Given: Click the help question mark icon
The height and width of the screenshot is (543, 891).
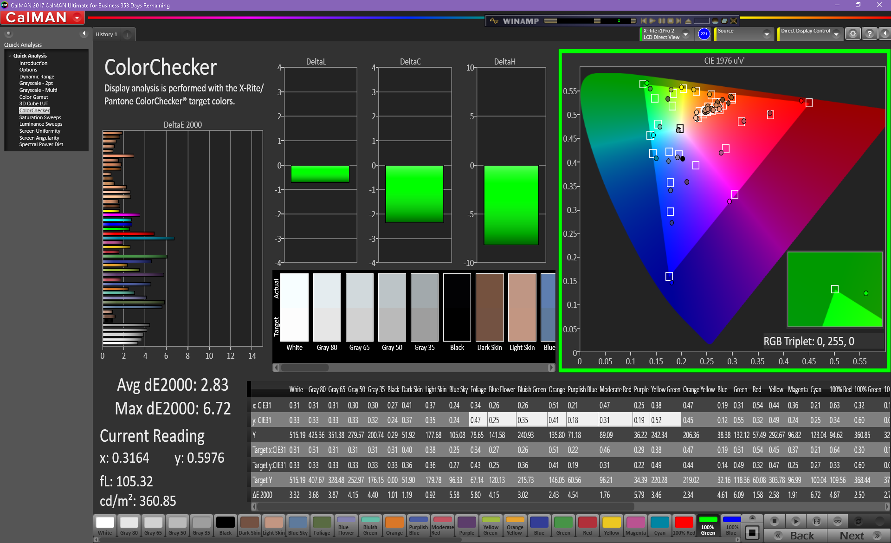Looking at the screenshot, I should [869, 34].
